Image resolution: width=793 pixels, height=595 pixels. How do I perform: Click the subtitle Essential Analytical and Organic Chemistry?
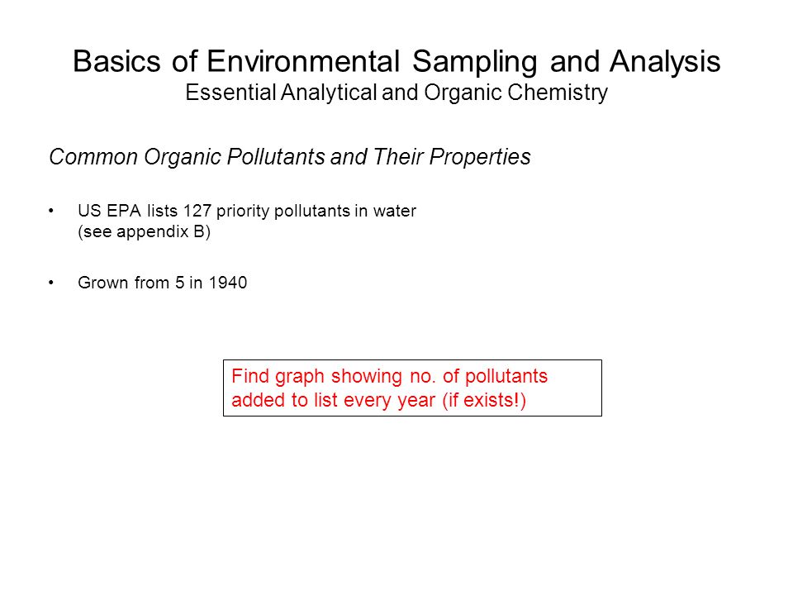coord(396,93)
